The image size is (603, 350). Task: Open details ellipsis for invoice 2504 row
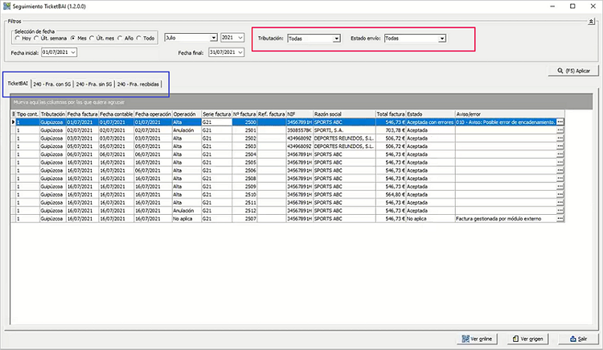560,154
